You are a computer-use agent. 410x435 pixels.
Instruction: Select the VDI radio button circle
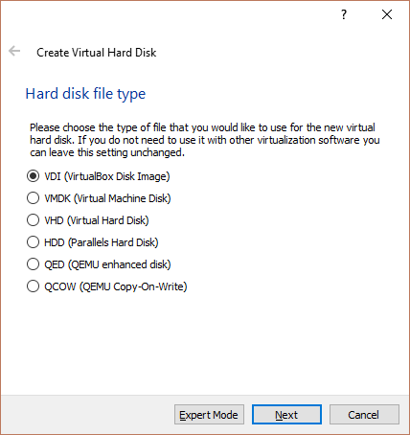point(33,176)
